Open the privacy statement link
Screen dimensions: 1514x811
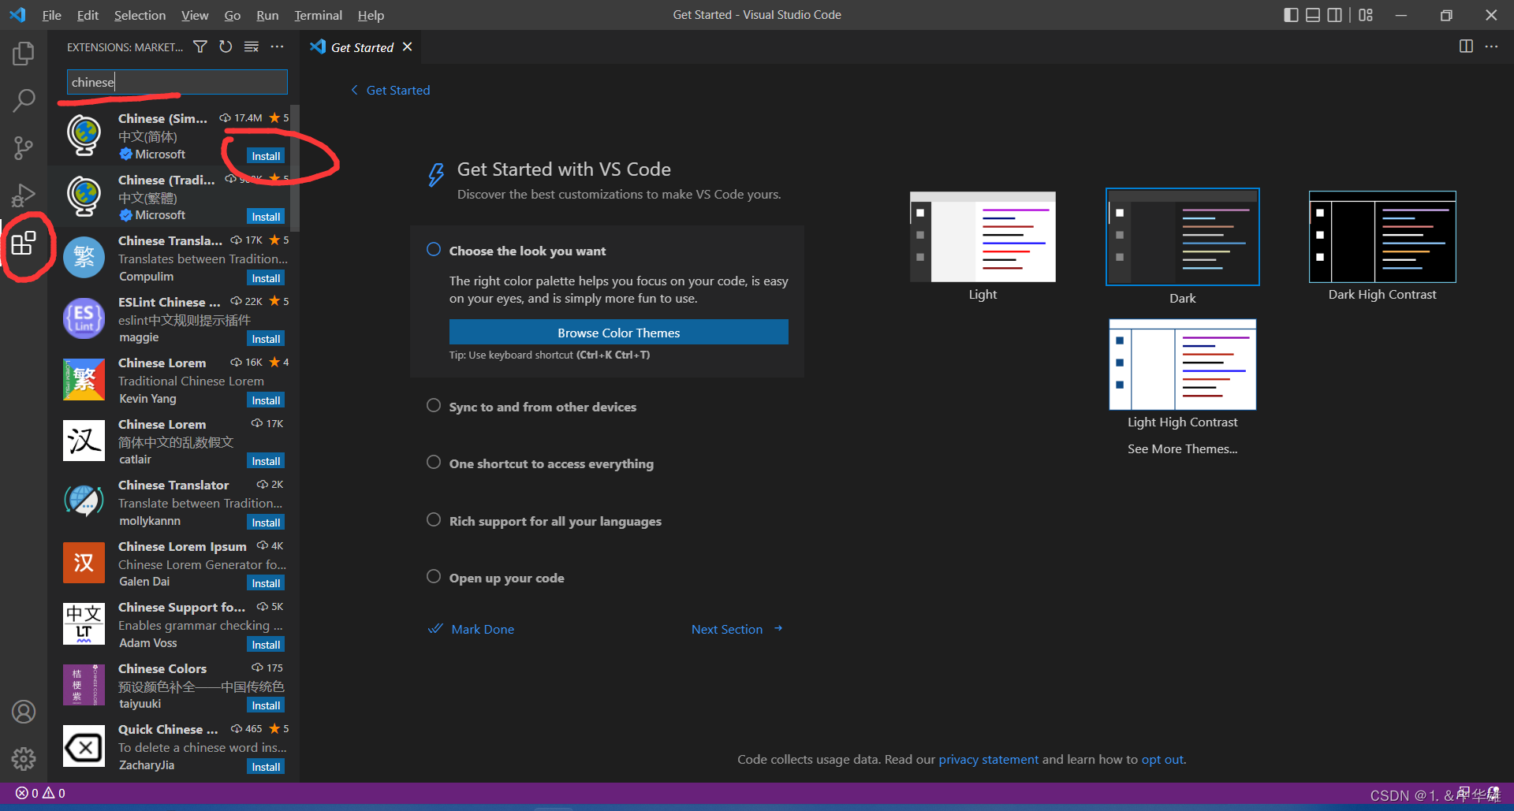988,759
